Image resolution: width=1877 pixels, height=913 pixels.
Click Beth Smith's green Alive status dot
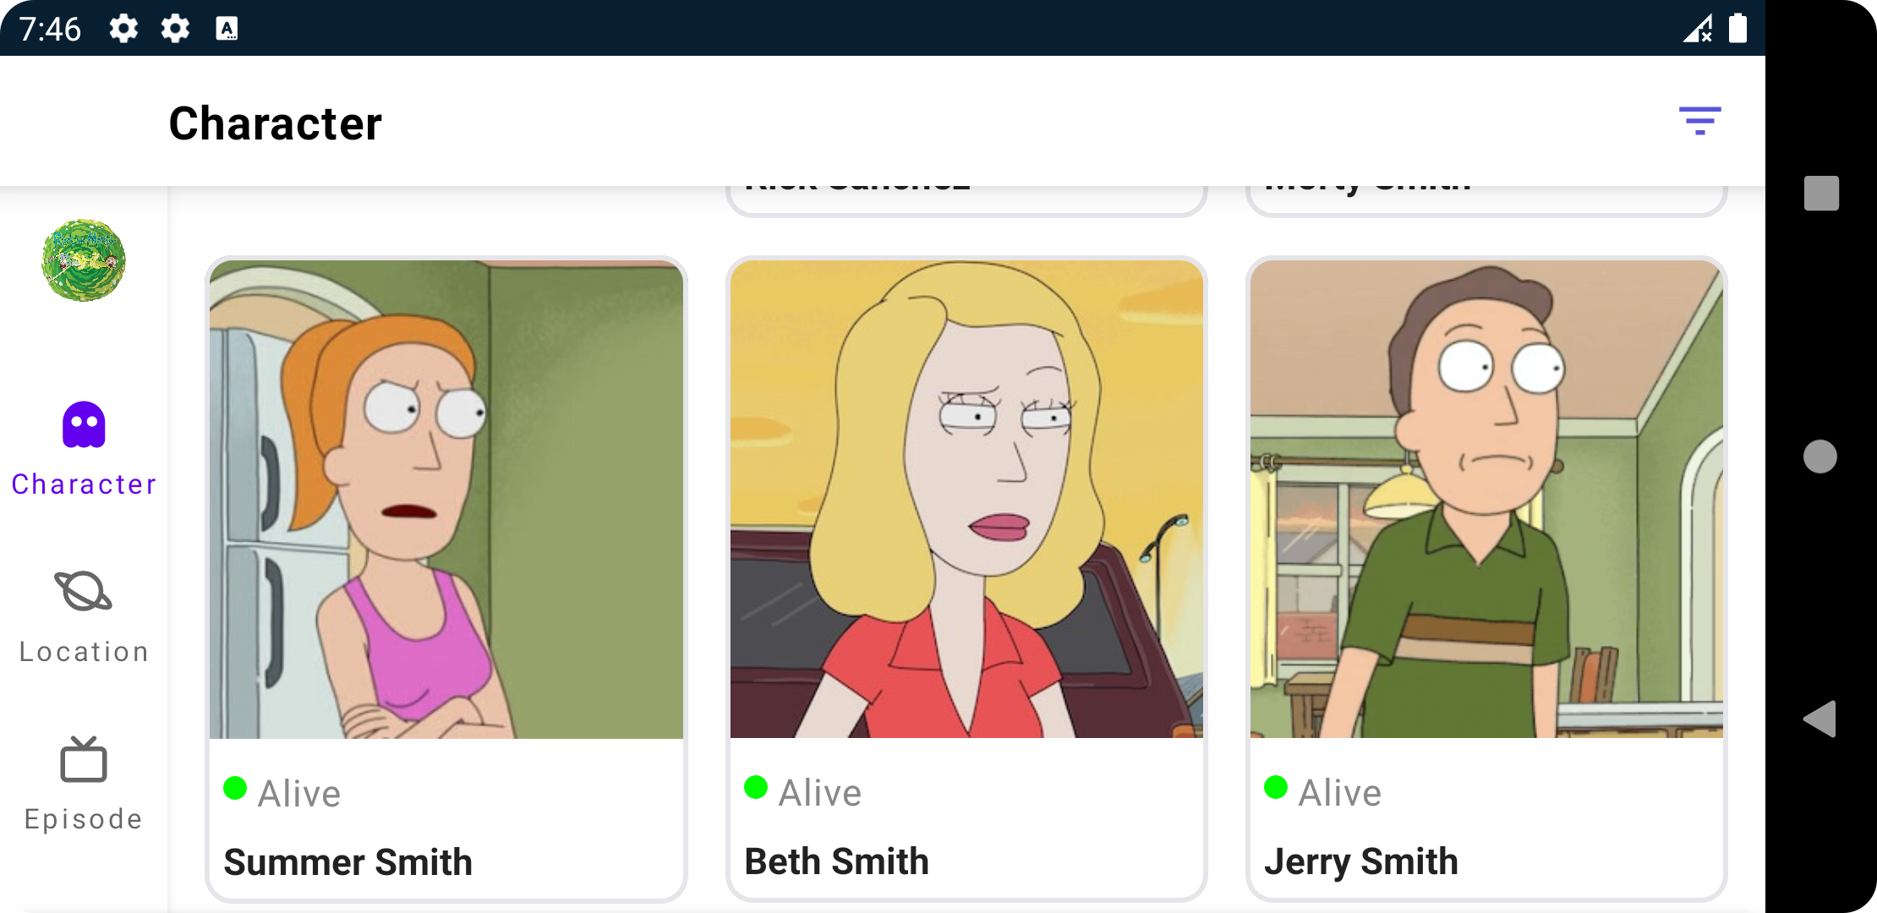755,788
